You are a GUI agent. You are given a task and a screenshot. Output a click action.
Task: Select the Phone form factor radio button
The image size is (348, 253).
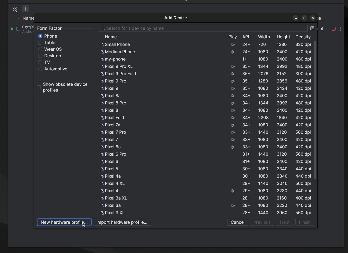coord(40,36)
